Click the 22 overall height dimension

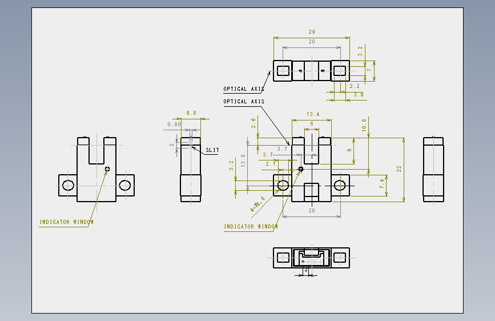(399, 169)
